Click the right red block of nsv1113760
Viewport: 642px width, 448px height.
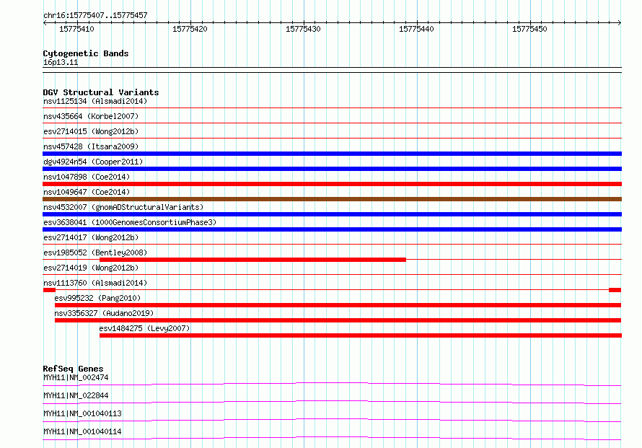click(615, 290)
